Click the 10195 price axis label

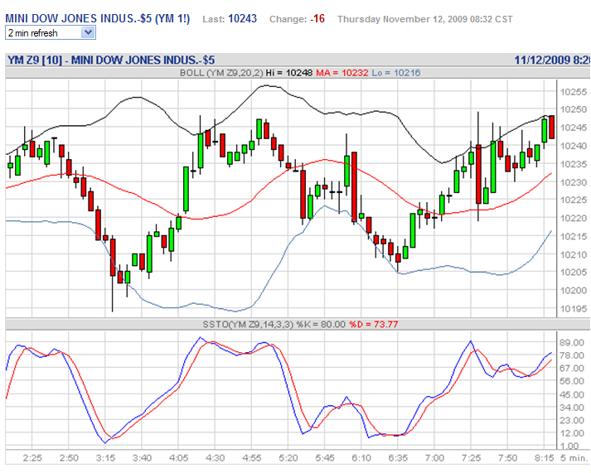tap(574, 309)
